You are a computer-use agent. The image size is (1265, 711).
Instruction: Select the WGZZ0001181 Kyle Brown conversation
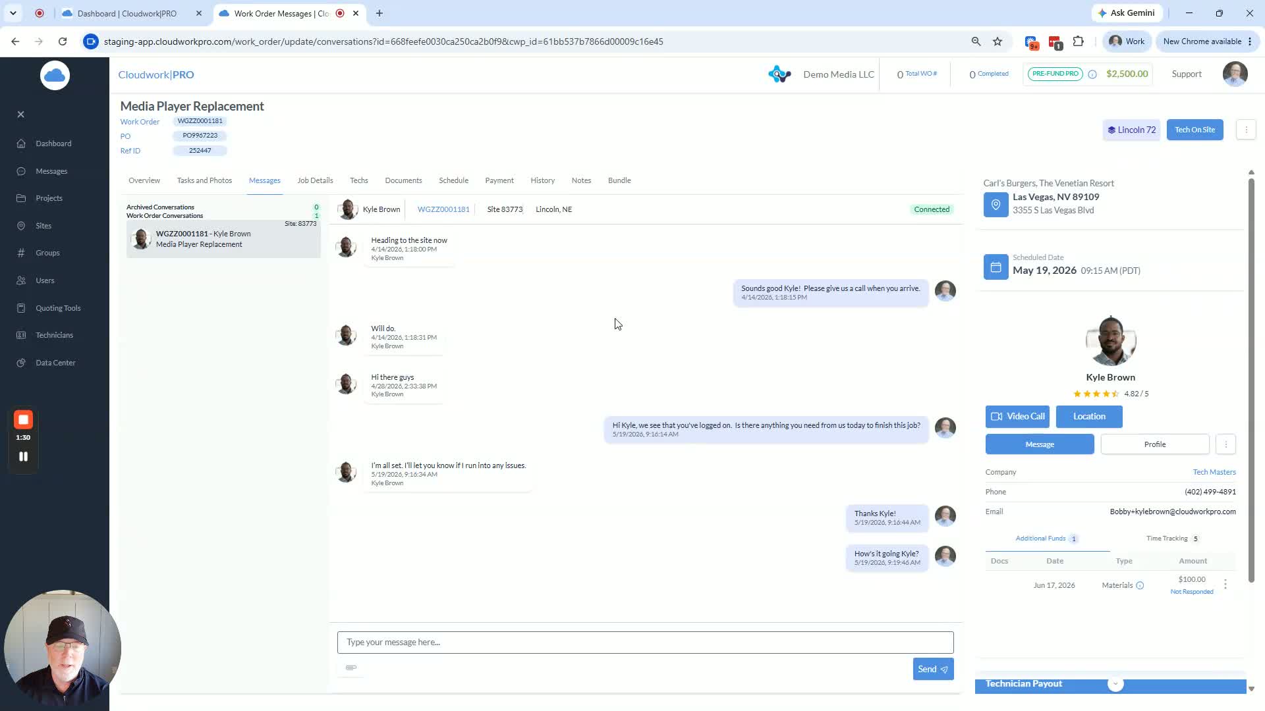[x=223, y=239]
